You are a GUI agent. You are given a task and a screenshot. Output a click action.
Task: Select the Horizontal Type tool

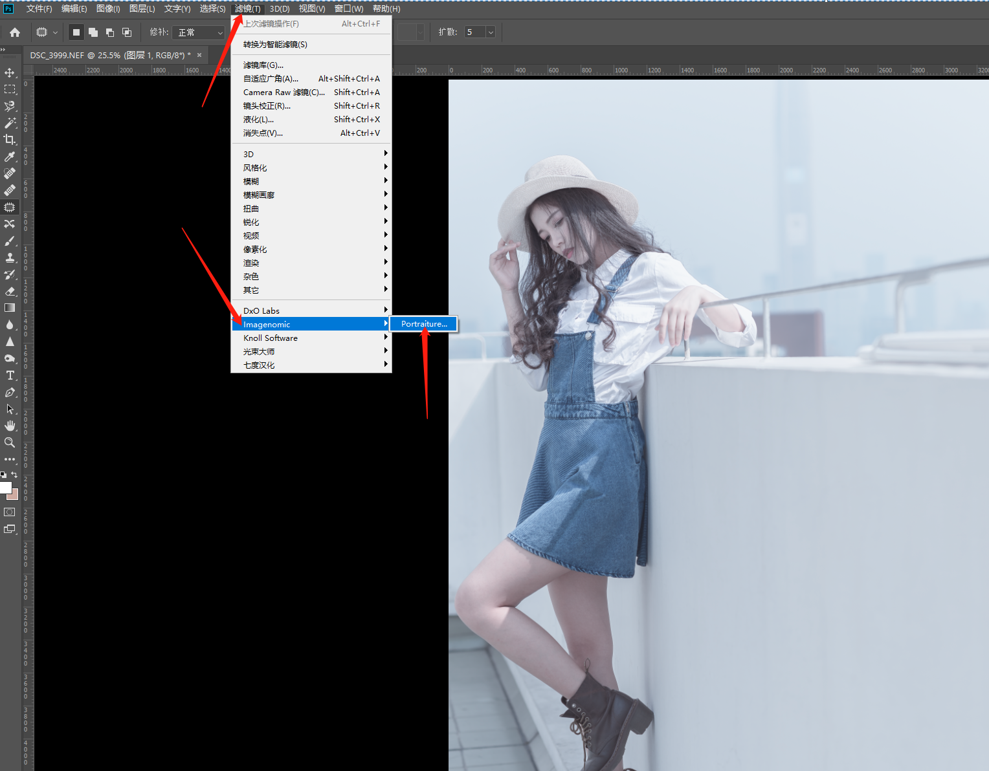click(10, 375)
